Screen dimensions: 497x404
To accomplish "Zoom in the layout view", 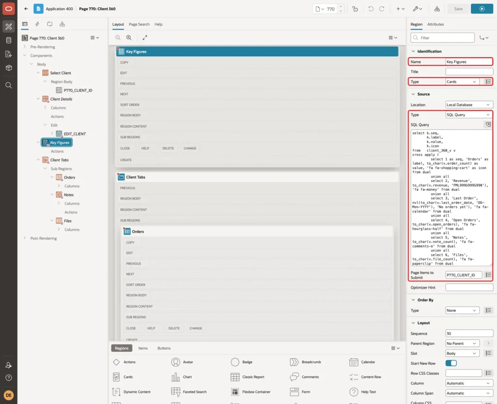I will [129, 37].
